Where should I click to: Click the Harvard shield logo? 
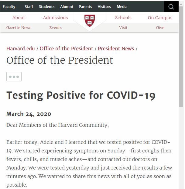89,20
